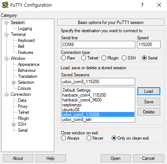
Task: Open the Bell category
Action: [21, 46]
